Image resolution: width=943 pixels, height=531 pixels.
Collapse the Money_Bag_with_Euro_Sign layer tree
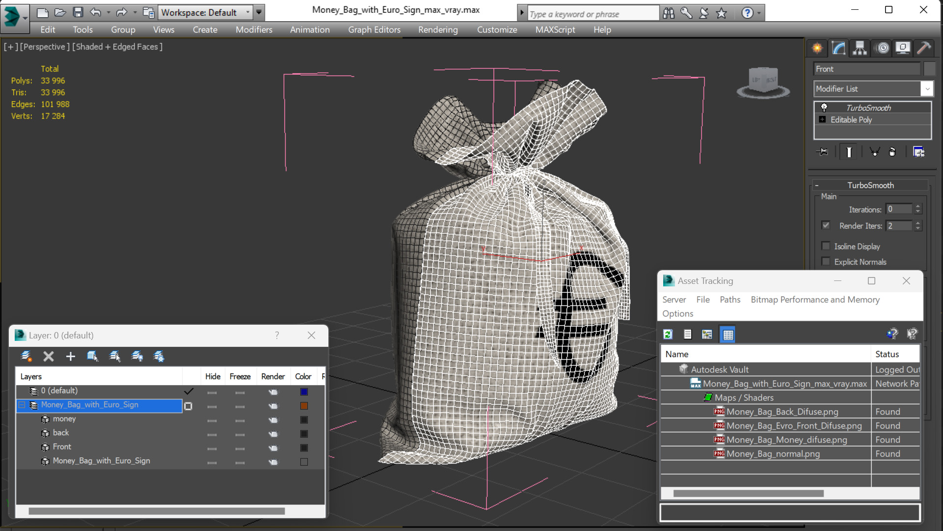click(22, 405)
